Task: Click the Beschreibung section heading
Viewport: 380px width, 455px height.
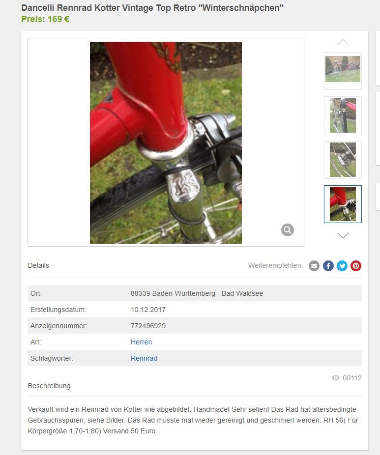Action: tap(49, 386)
